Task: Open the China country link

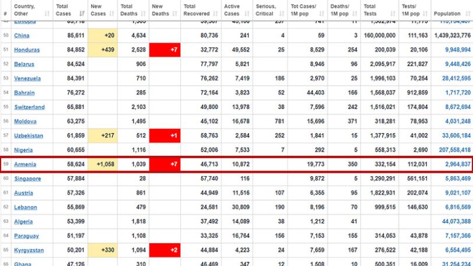Action: (22, 36)
